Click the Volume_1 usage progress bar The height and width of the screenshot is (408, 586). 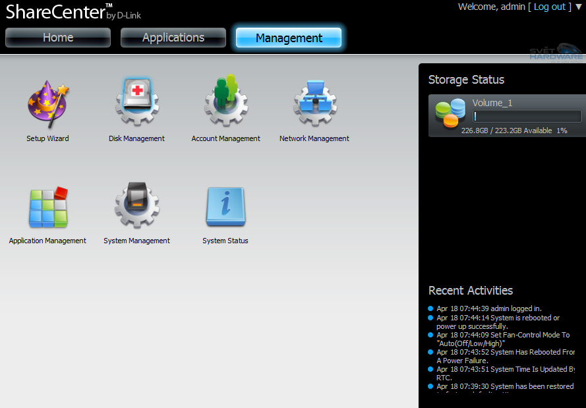point(527,117)
